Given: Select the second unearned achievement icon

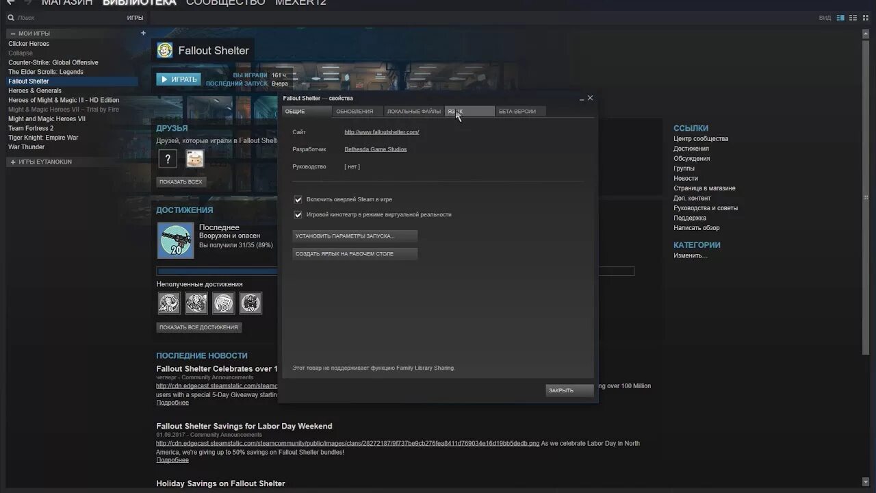Looking at the screenshot, I should (x=196, y=303).
